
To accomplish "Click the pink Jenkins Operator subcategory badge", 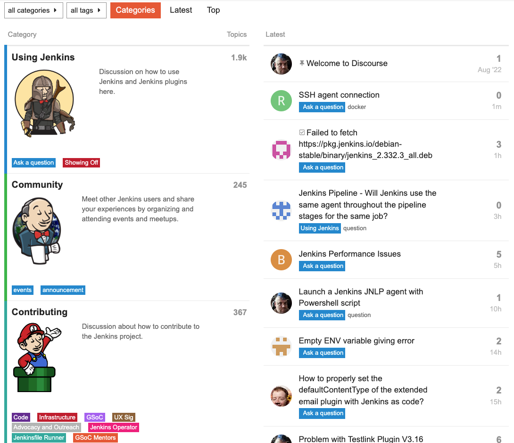I will click(x=114, y=427).
